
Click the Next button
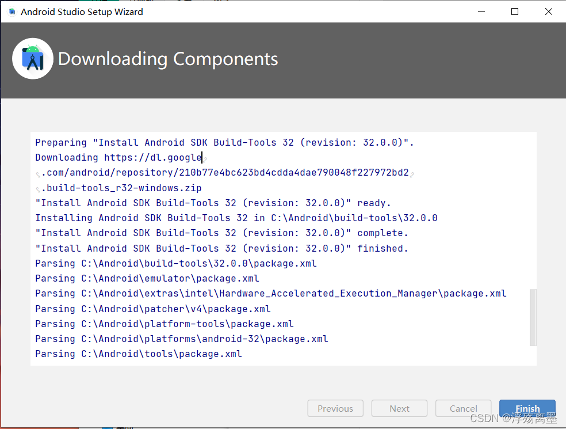399,408
